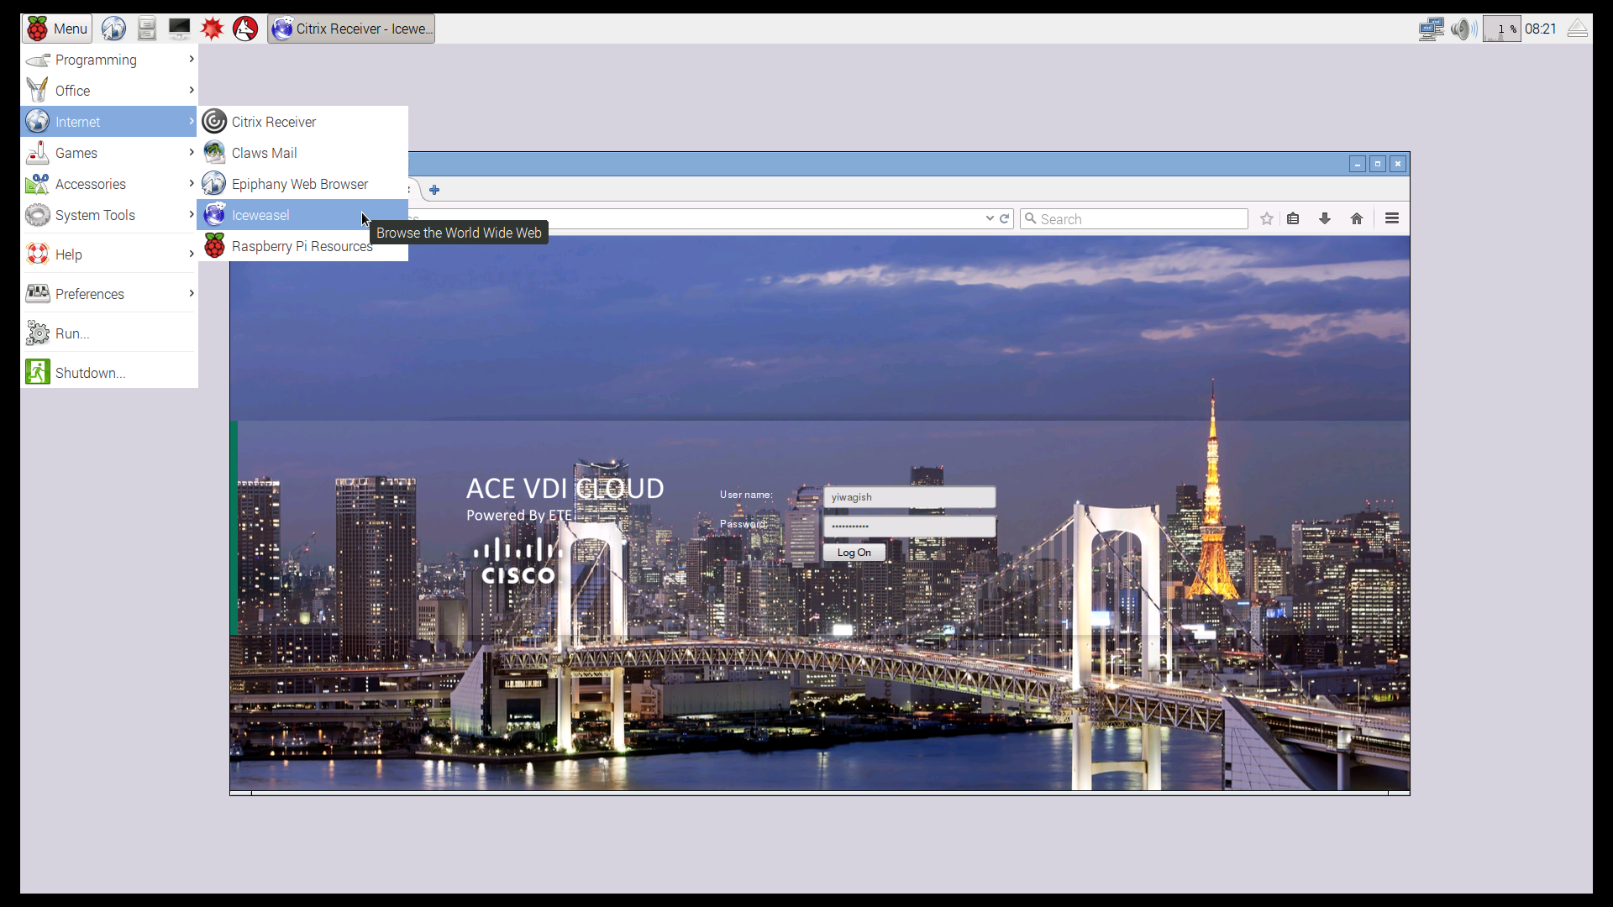1613x907 pixels.
Task: Open a new tab with plus icon
Action: click(x=434, y=190)
